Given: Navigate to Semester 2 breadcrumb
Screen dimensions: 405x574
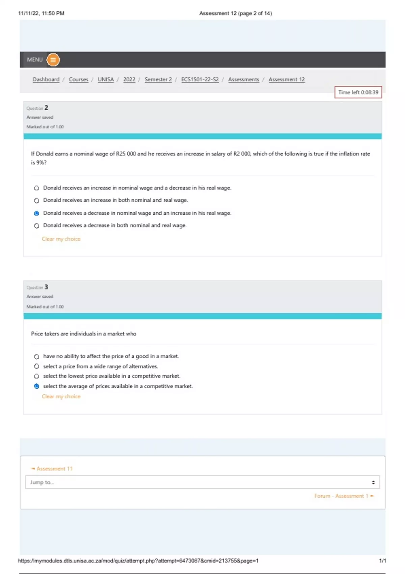Looking at the screenshot, I should point(158,79).
